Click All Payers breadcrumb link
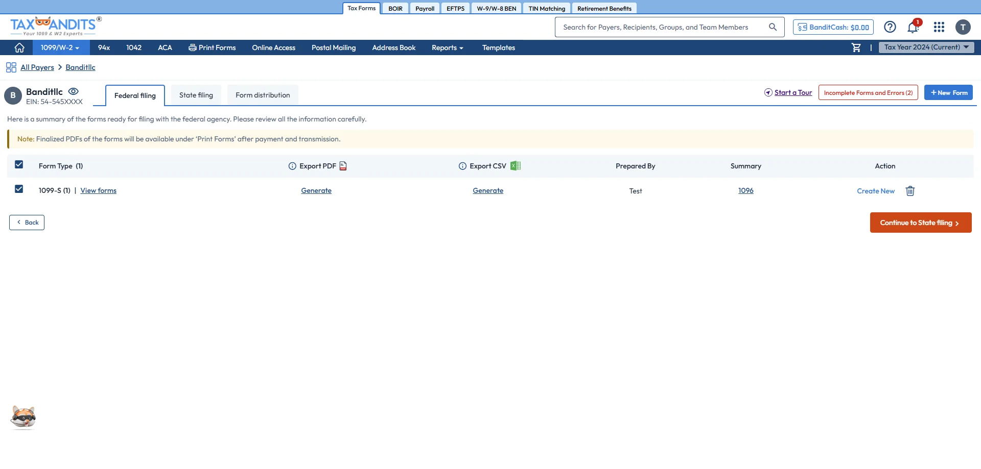This screenshot has width=981, height=469. coord(37,67)
